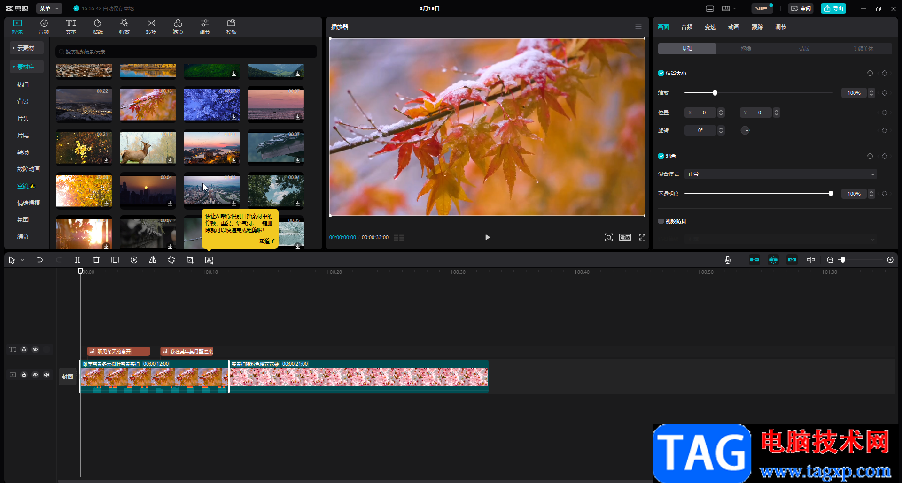
Task: Dismiss tooltip with 知道了 button
Action: (267, 241)
